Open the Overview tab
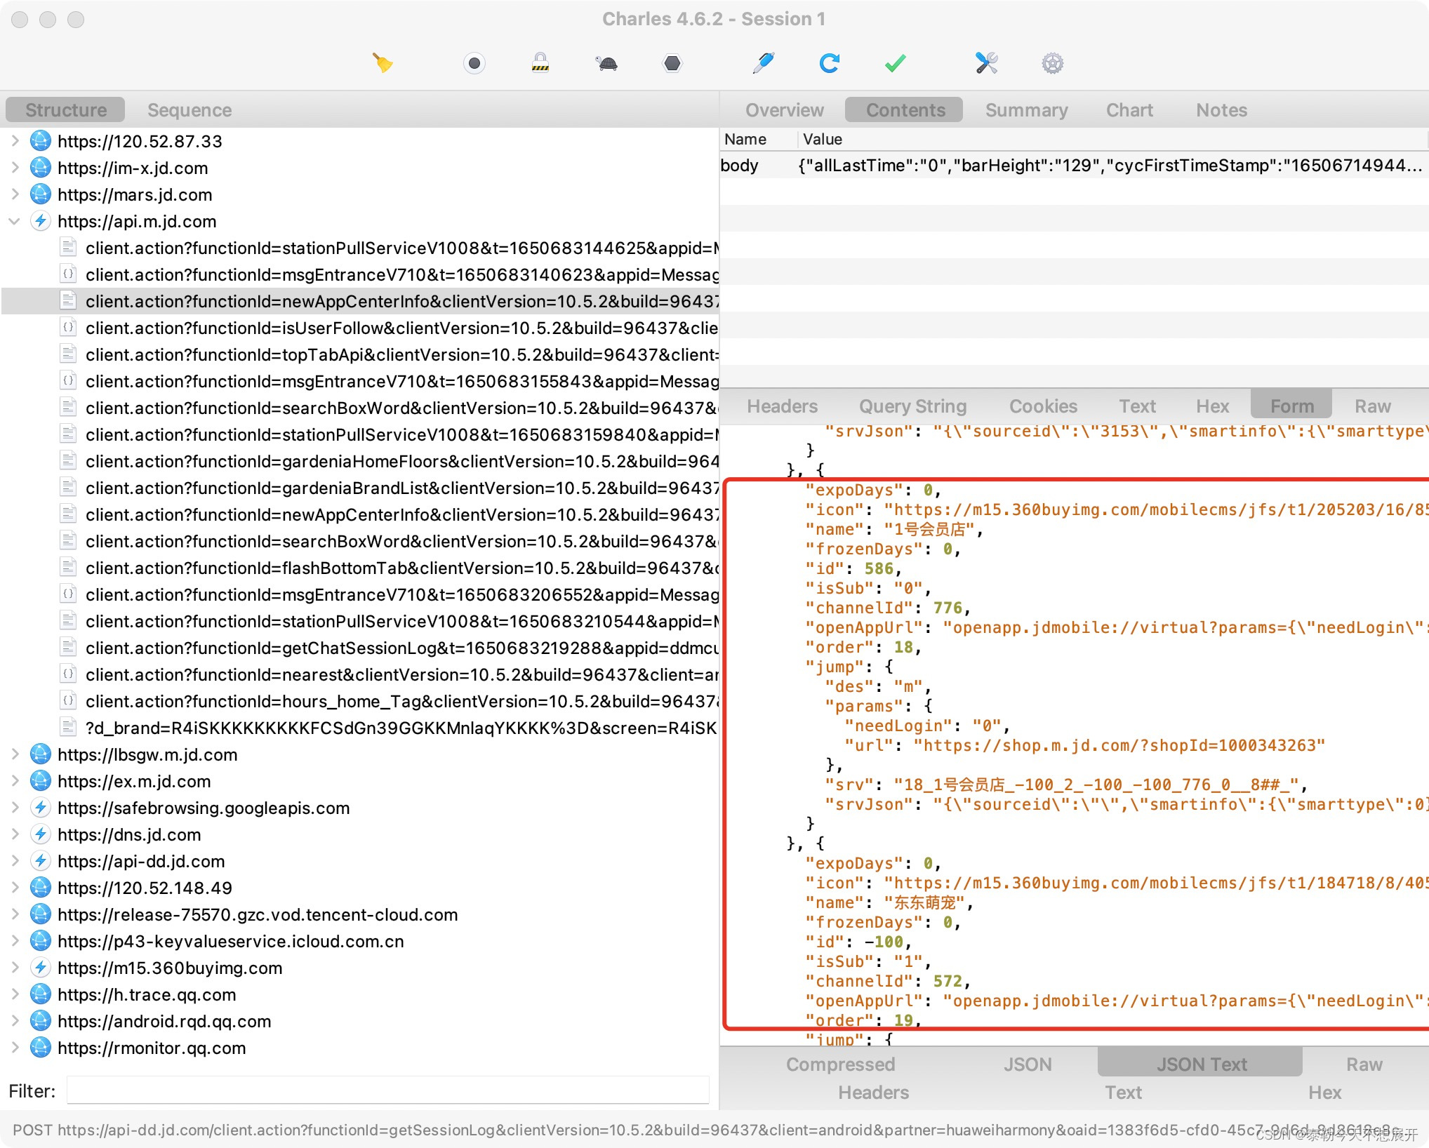 (784, 110)
